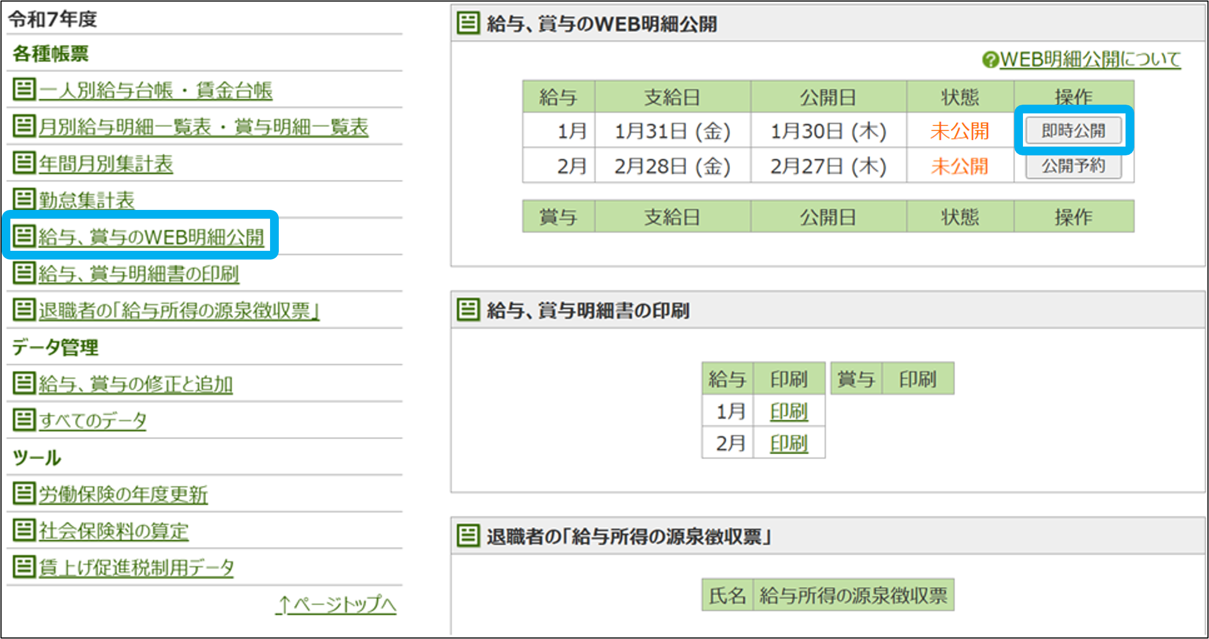
Task: Open 給与、賞与の修正と追加 link
Action: click(x=135, y=384)
